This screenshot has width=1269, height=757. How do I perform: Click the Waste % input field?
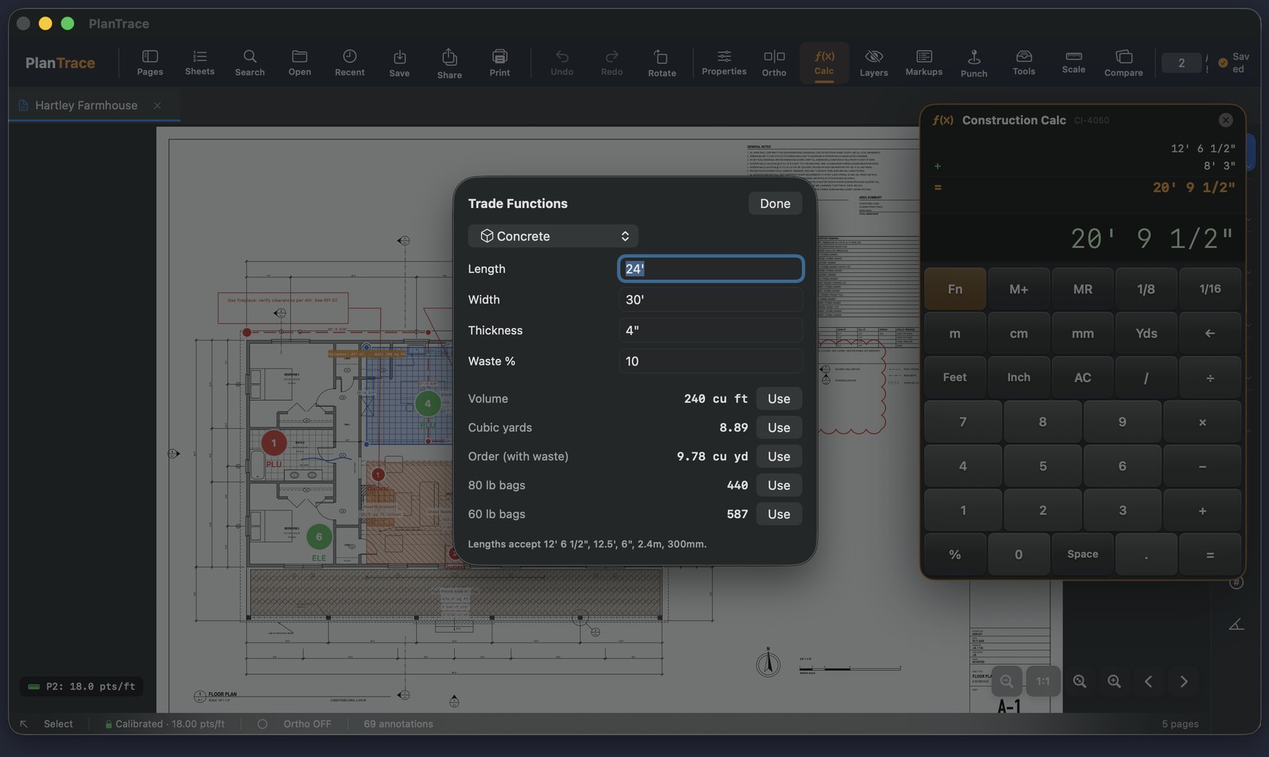(711, 361)
